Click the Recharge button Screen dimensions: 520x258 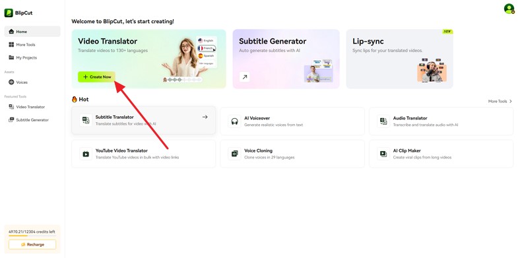(x=32, y=244)
